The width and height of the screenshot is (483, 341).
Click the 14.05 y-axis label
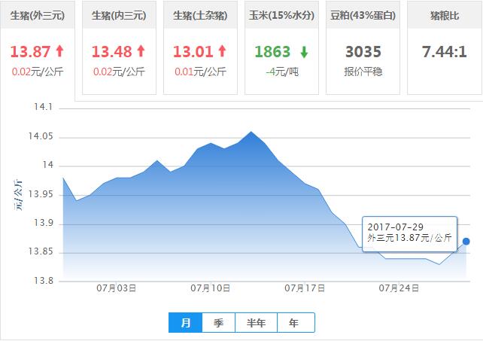pos(41,136)
